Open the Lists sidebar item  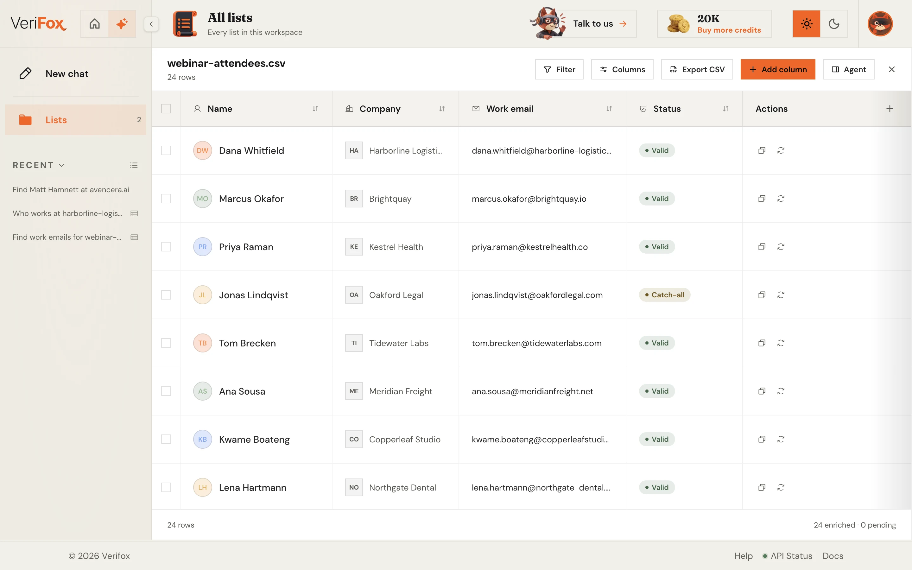click(x=76, y=120)
